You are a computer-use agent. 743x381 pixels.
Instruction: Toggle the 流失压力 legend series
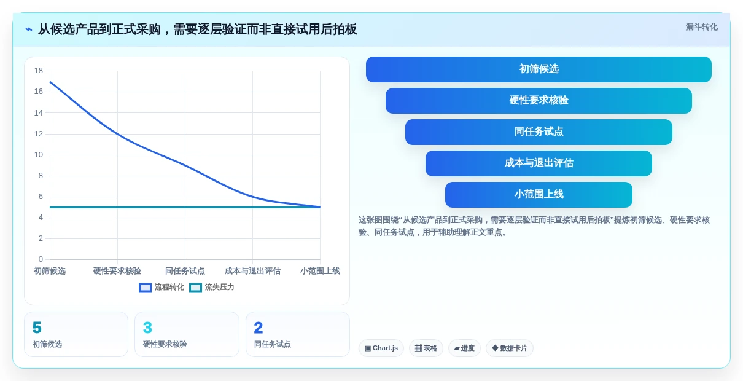click(212, 287)
